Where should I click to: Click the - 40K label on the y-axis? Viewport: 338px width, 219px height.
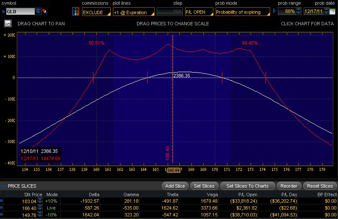pyautogui.click(x=10, y=163)
